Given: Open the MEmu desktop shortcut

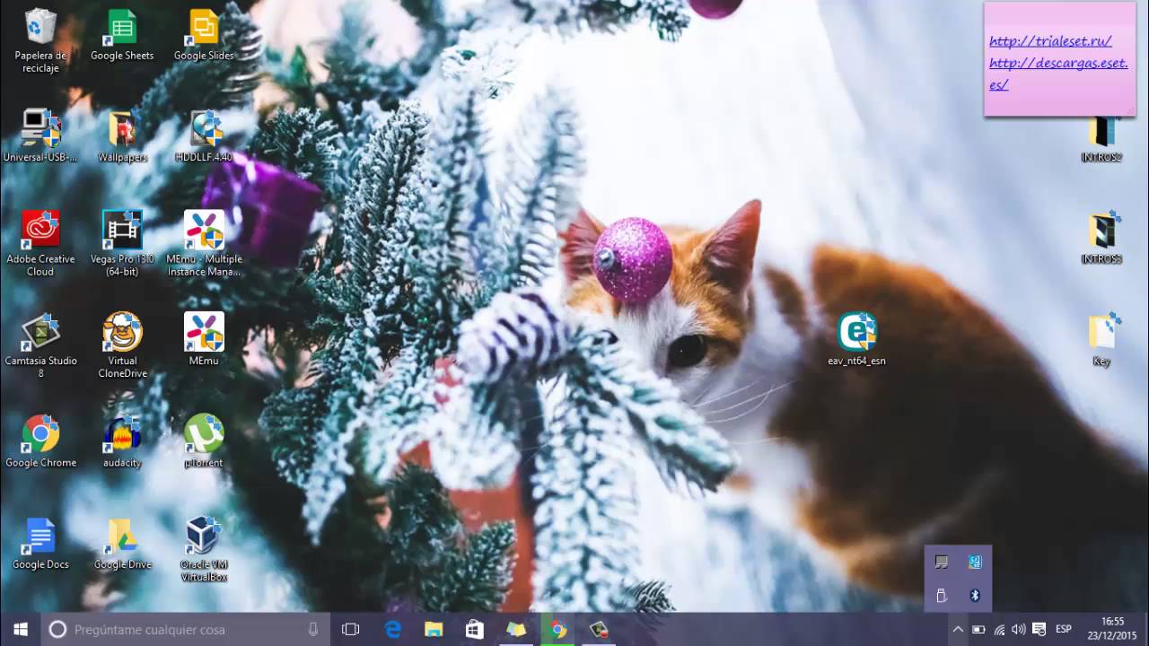Looking at the screenshot, I should (x=204, y=340).
